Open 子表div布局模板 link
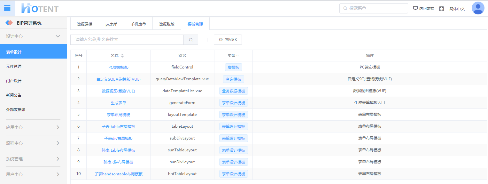488x184 pixels. point(119,139)
